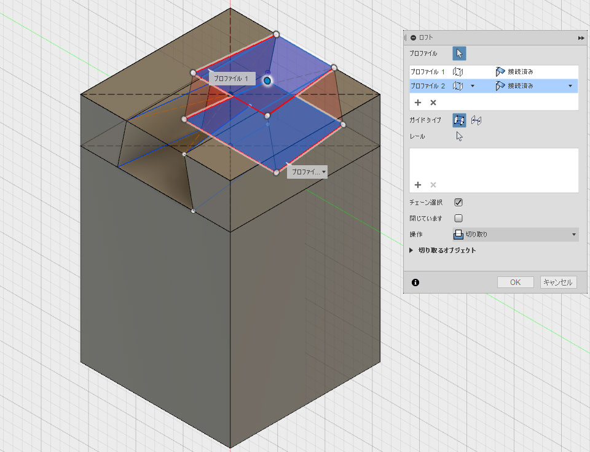Click the profile selection arrow tool
The height and width of the screenshot is (452, 590).
459,53
